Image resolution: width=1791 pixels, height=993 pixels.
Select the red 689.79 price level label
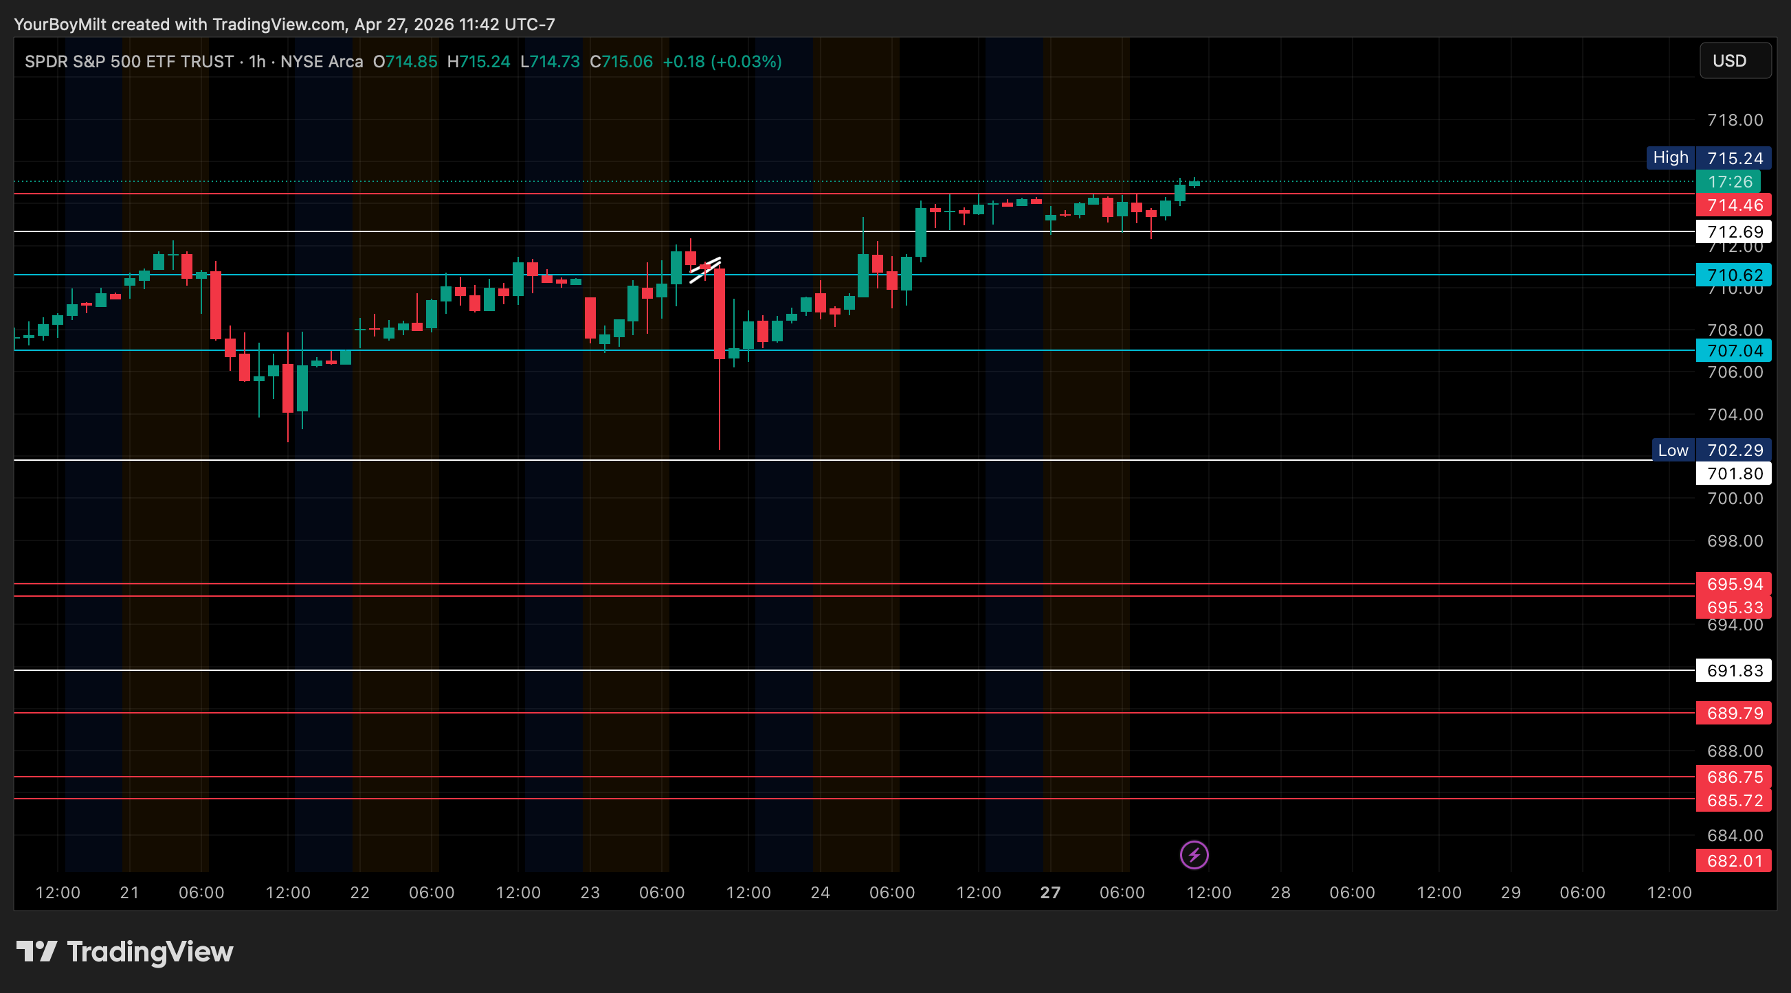coord(1734,713)
